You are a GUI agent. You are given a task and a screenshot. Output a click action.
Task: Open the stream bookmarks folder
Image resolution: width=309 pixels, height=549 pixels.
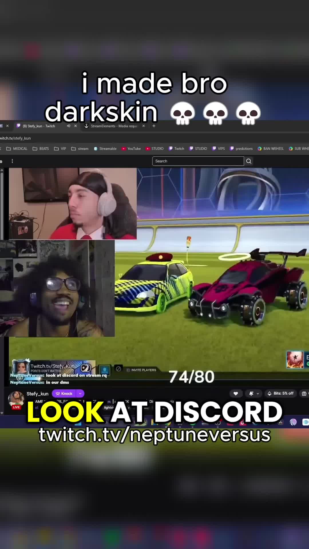80,149
